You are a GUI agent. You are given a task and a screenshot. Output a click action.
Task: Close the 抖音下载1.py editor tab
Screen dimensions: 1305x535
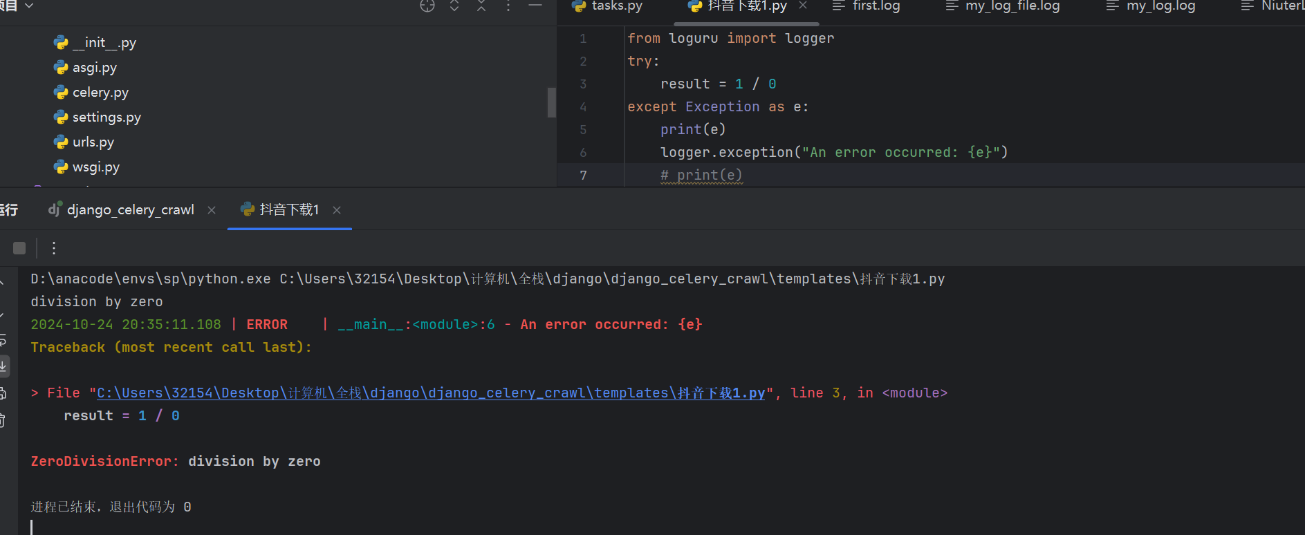[x=803, y=6]
